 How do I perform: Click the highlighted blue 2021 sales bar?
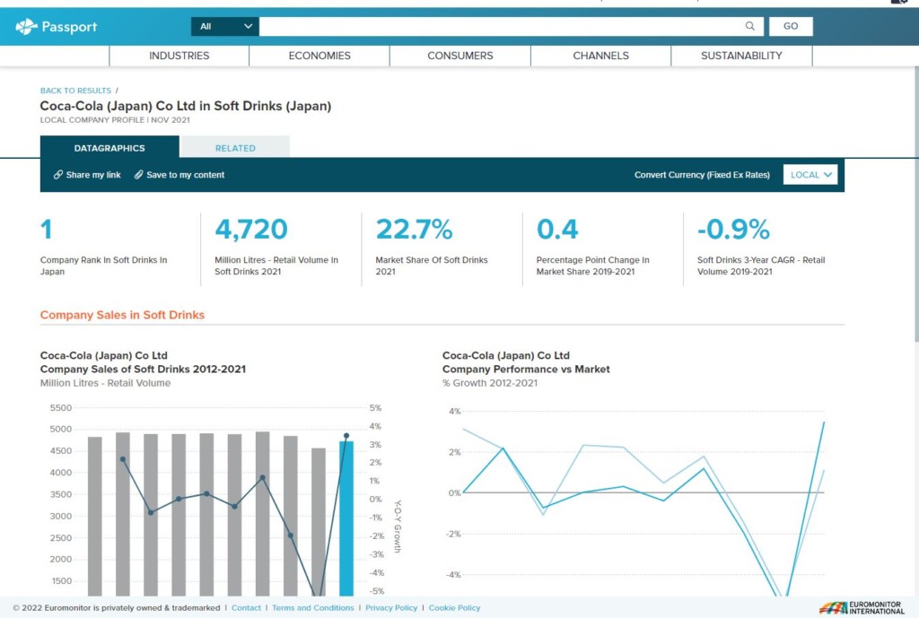tap(346, 518)
